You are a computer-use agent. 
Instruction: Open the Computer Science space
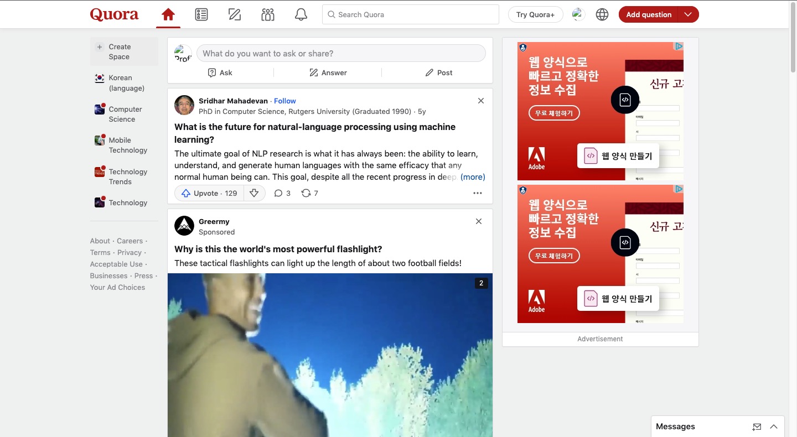click(x=124, y=114)
